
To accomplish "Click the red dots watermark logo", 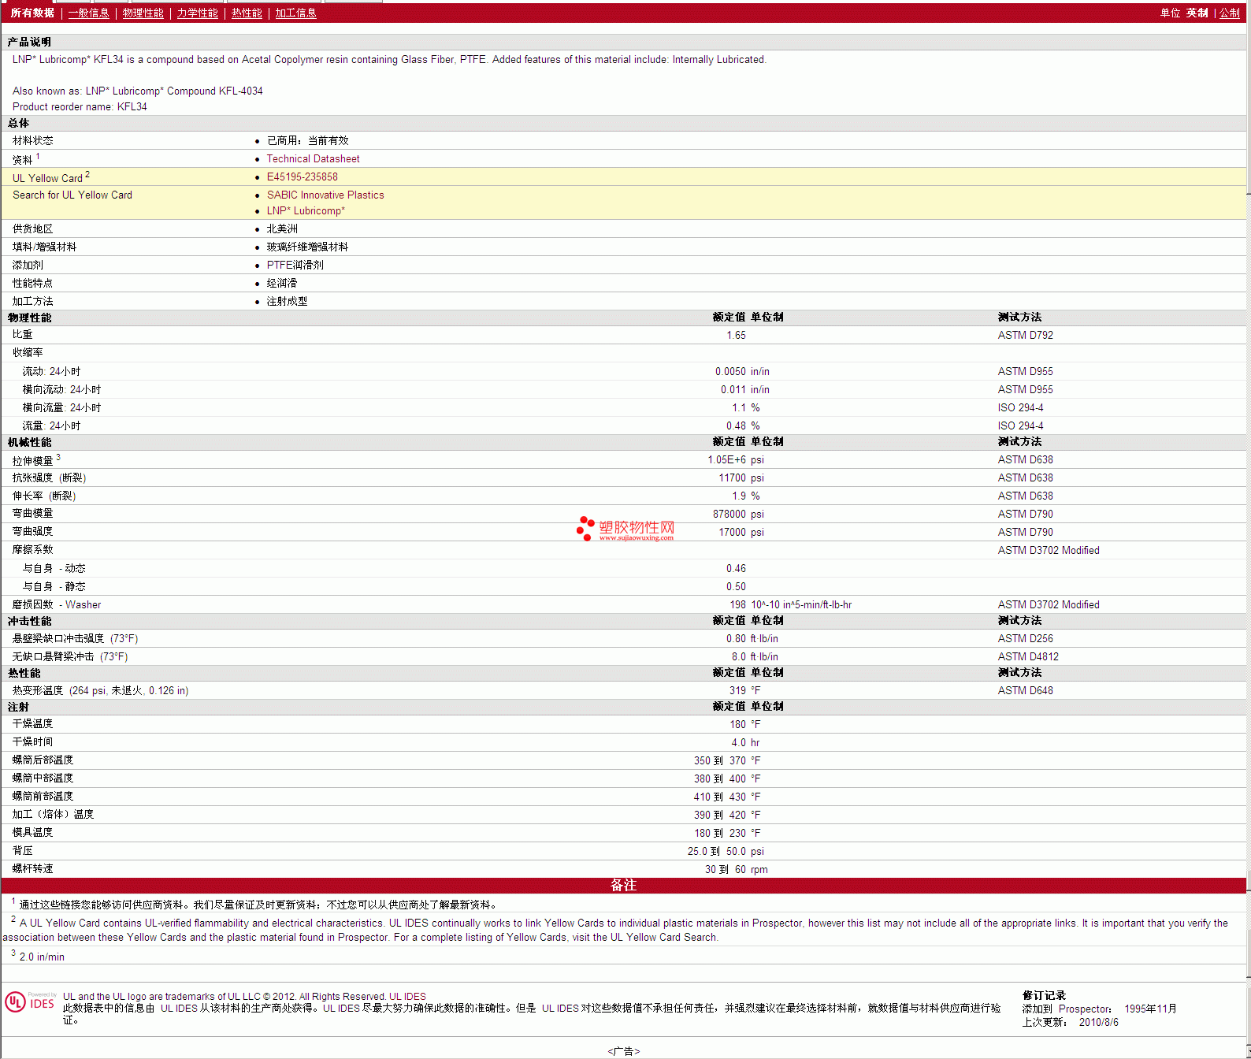I will (585, 529).
